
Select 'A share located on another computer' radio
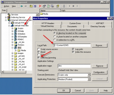[55, 36]
